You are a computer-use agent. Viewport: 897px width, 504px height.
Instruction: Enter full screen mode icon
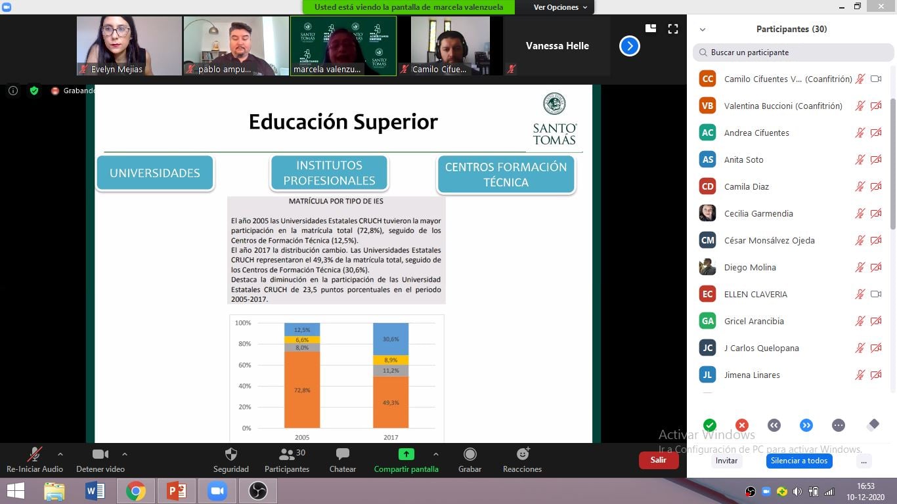tap(672, 29)
